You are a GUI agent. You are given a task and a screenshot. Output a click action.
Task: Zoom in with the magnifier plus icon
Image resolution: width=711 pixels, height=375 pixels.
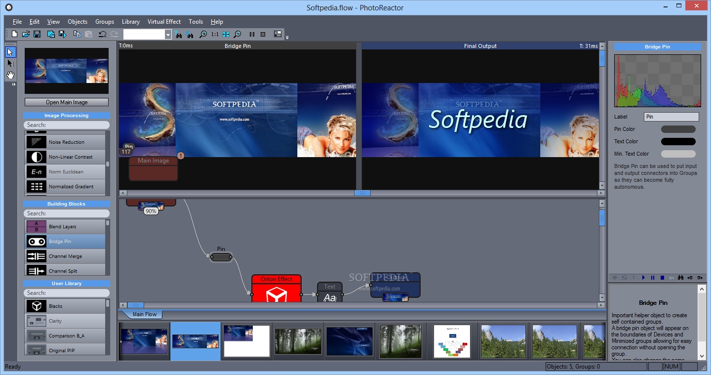(203, 35)
